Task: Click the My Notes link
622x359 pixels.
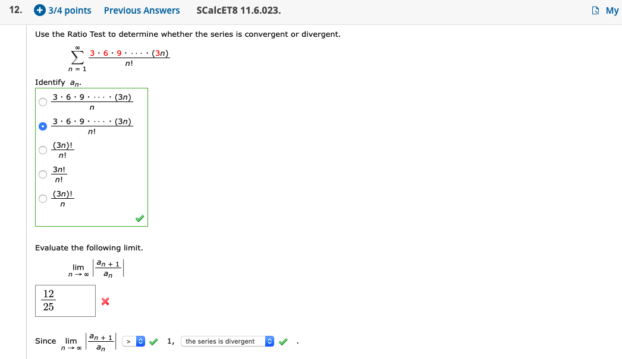Action: (x=611, y=10)
